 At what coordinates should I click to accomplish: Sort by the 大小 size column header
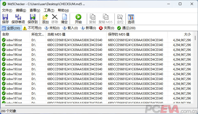179,34
